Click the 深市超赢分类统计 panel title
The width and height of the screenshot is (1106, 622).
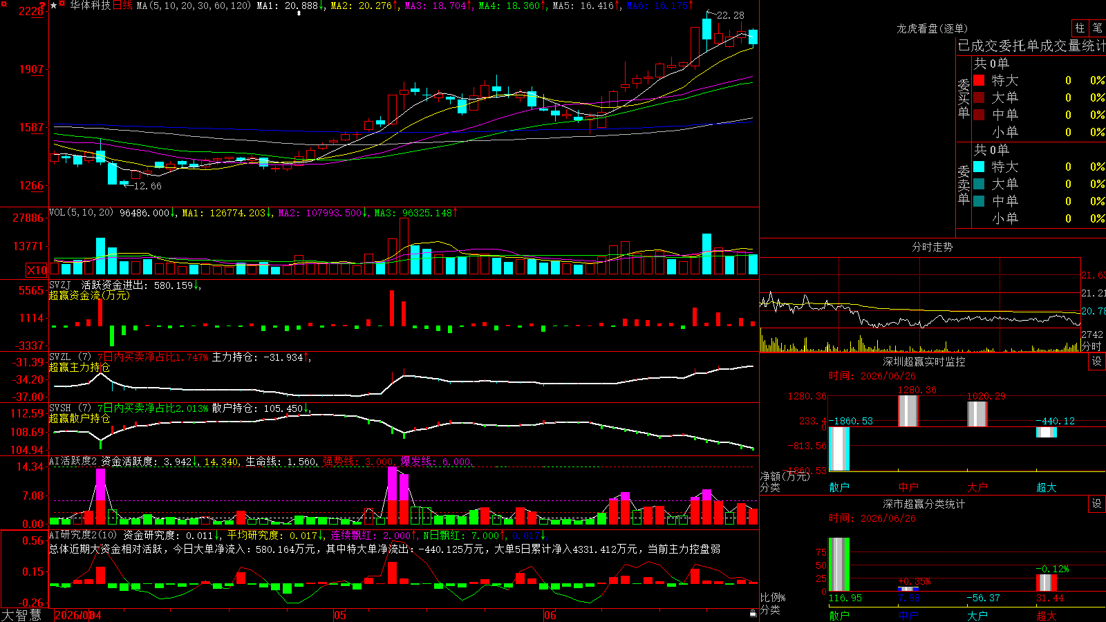click(924, 504)
